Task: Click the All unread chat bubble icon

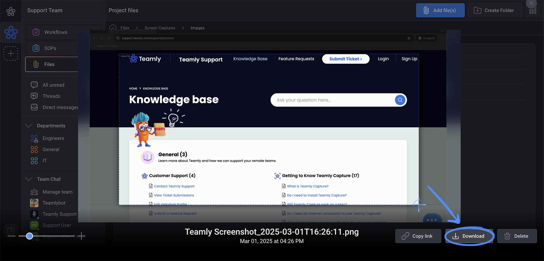Action: (x=34, y=85)
